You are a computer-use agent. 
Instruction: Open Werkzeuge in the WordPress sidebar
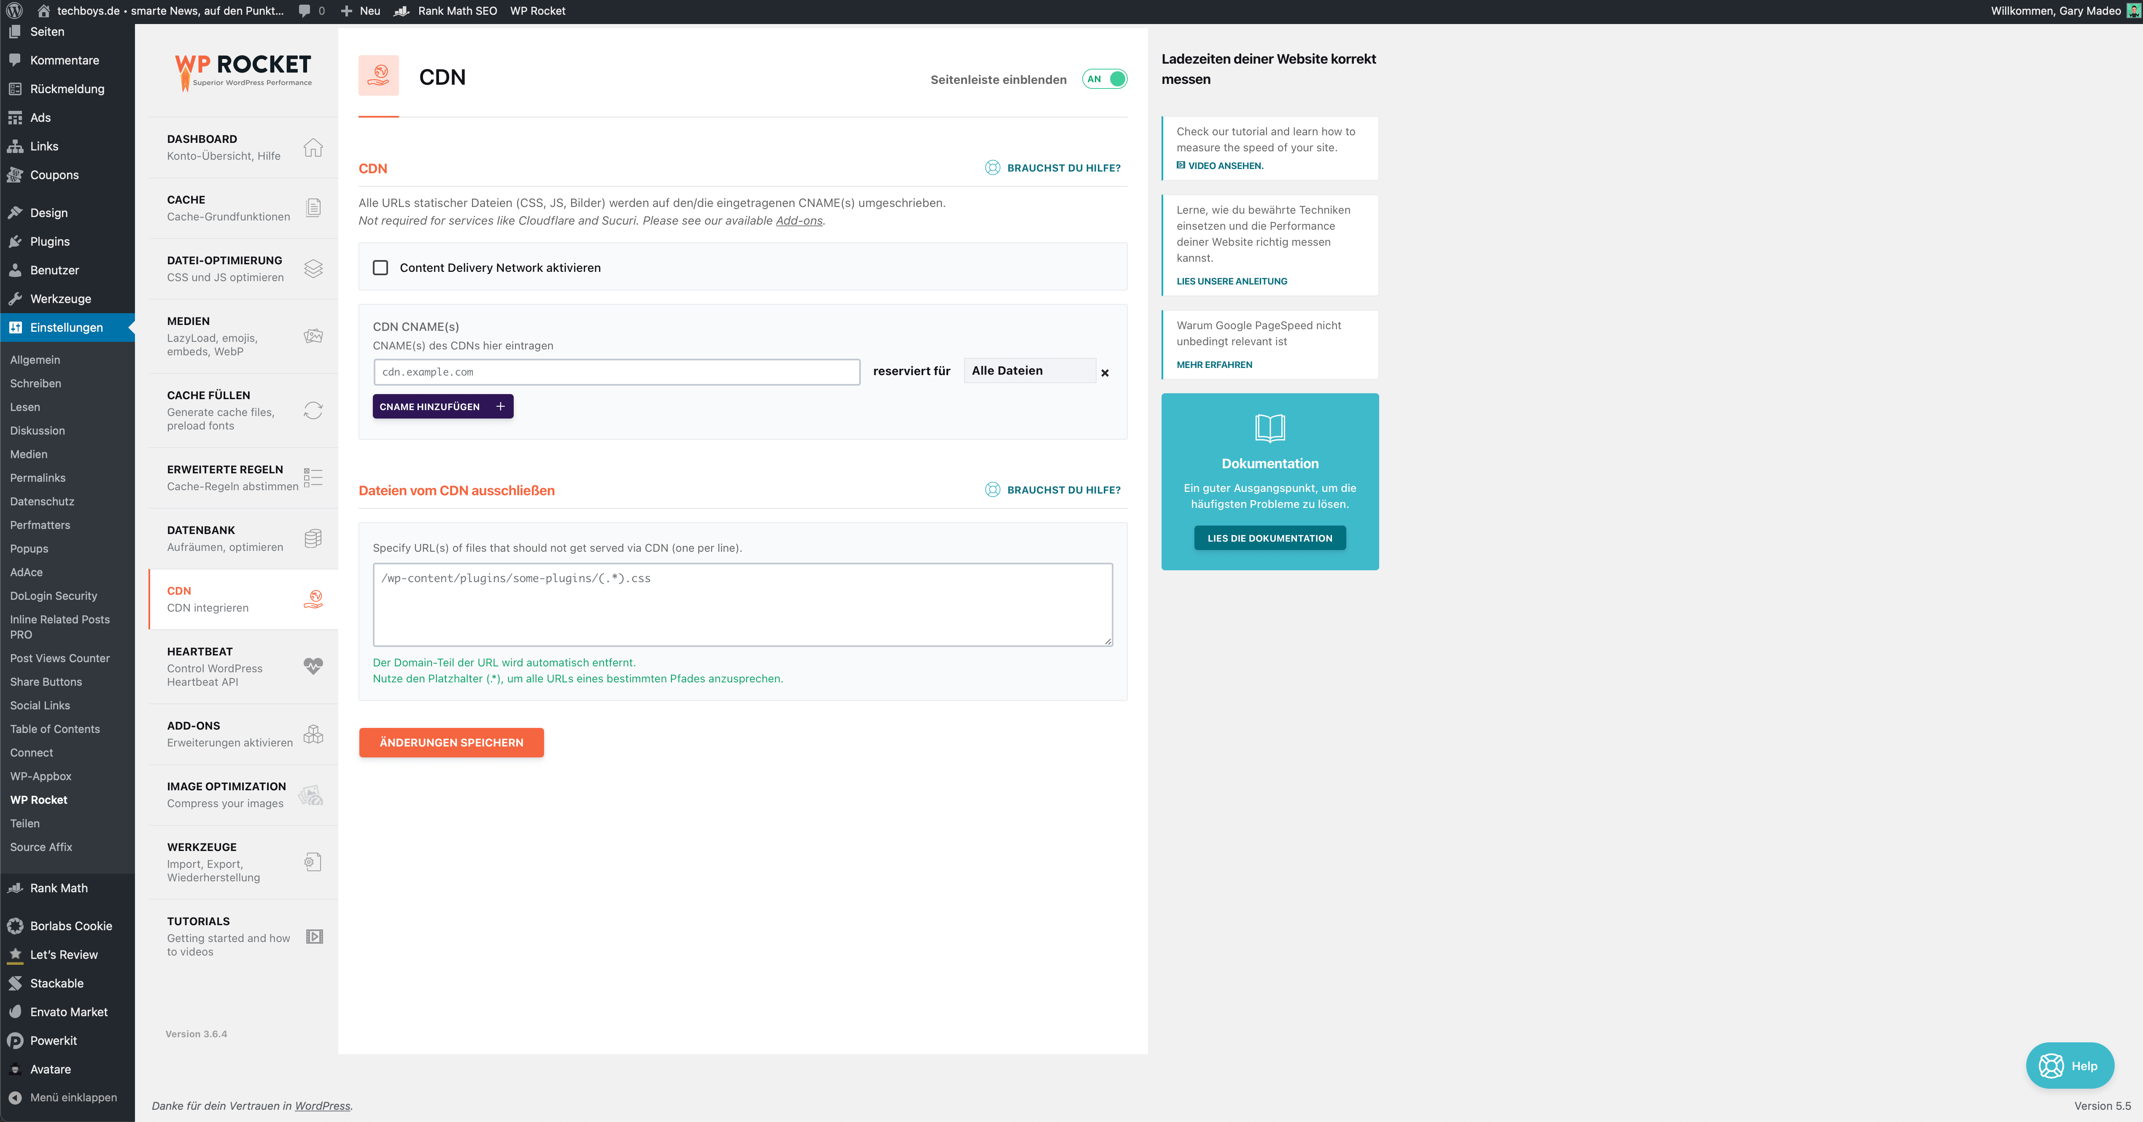click(67, 298)
